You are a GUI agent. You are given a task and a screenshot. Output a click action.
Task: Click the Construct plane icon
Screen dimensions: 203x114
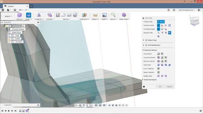[84, 15]
